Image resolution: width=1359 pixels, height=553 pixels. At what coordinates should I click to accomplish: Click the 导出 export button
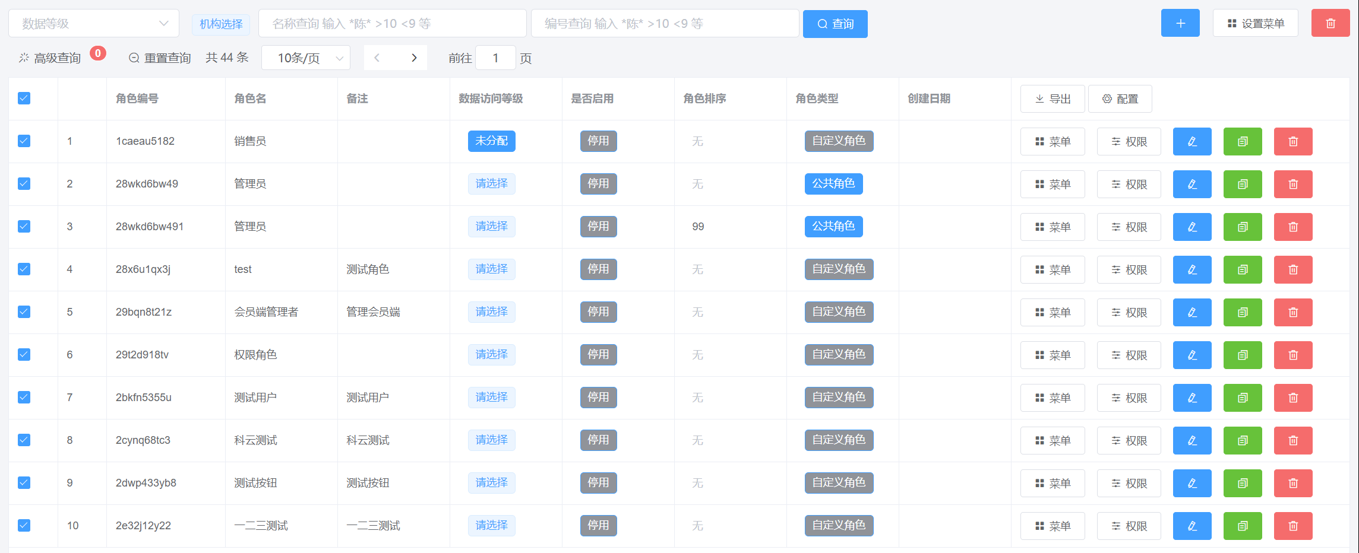(1052, 98)
